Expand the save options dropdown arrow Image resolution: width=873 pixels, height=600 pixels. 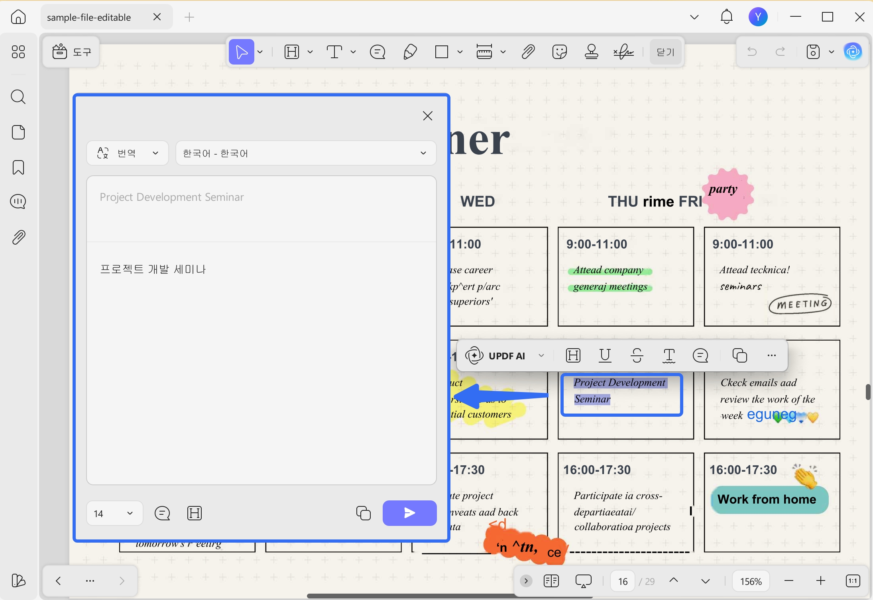pos(832,52)
